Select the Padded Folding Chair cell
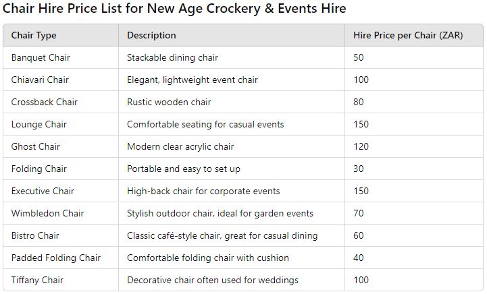 55,258
